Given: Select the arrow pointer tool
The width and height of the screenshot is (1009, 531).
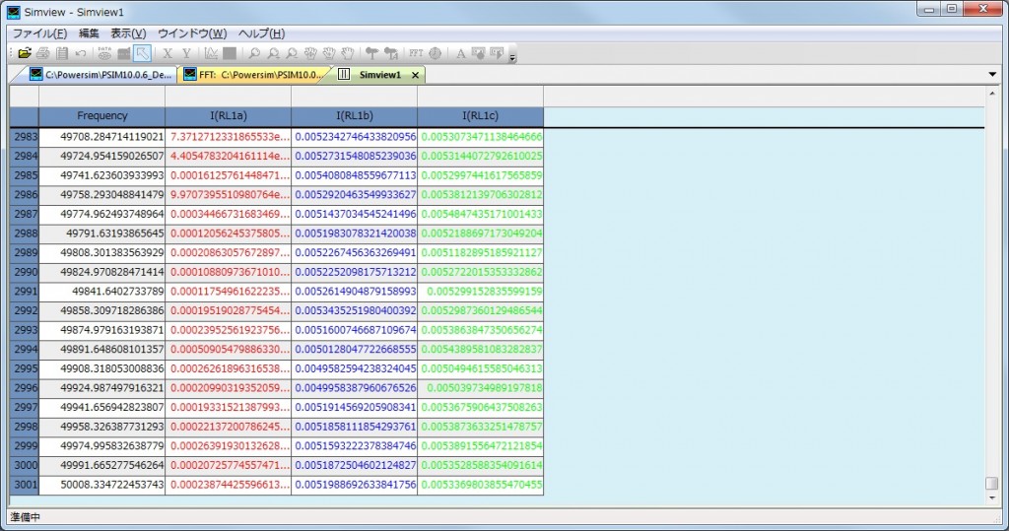Looking at the screenshot, I should 143,53.
